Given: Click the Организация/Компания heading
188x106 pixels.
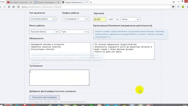Looking at the screenshot, I should [122, 26].
